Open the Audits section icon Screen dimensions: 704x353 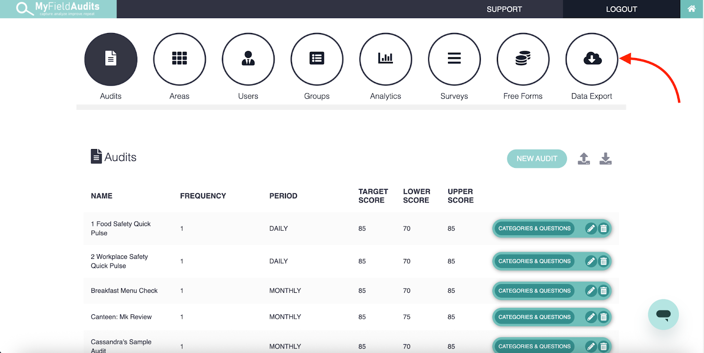pos(111,59)
